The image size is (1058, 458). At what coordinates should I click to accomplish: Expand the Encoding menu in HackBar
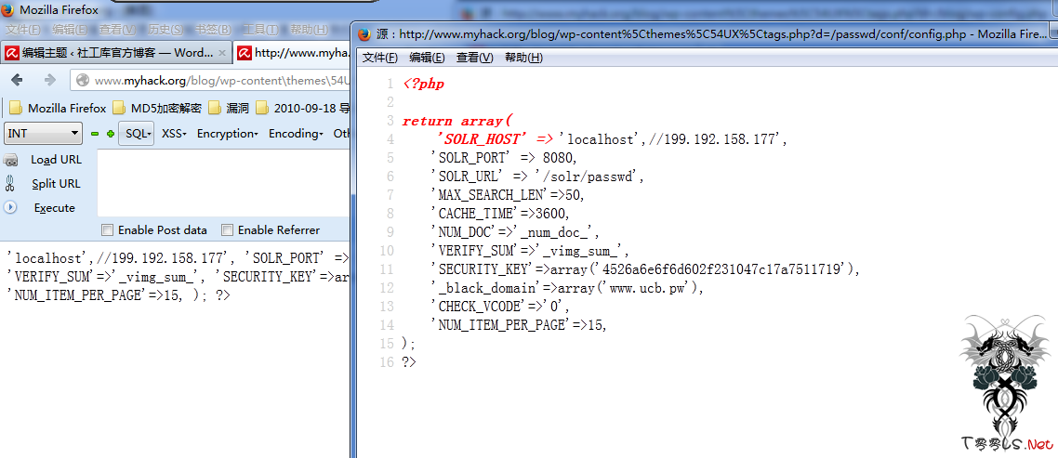[x=297, y=134]
